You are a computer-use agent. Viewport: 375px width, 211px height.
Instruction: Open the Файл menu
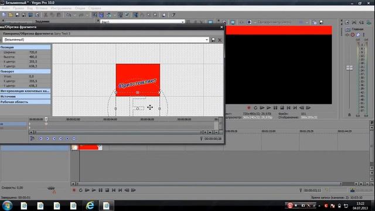pyautogui.click(x=5, y=8)
